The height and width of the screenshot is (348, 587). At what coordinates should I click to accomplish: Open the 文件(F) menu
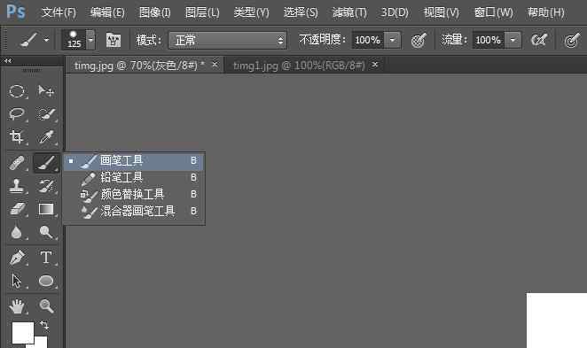pos(59,12)
